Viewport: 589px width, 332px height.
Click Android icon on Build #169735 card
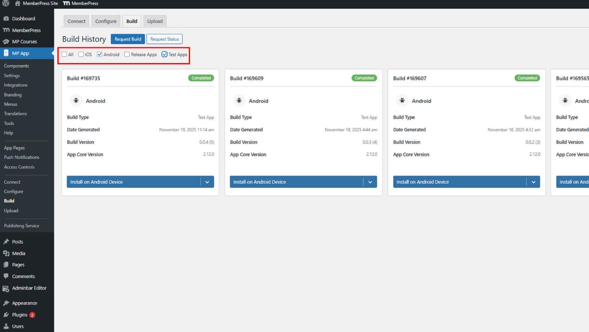(76, 101)
